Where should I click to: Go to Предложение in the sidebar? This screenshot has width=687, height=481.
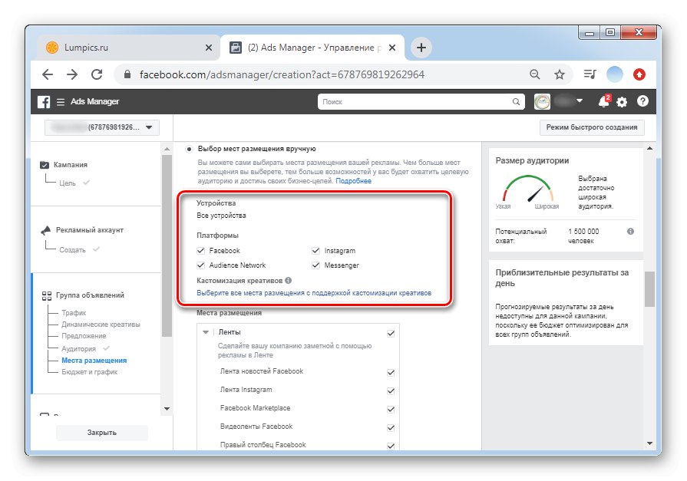pyautogui.click(x=84, y=336)
